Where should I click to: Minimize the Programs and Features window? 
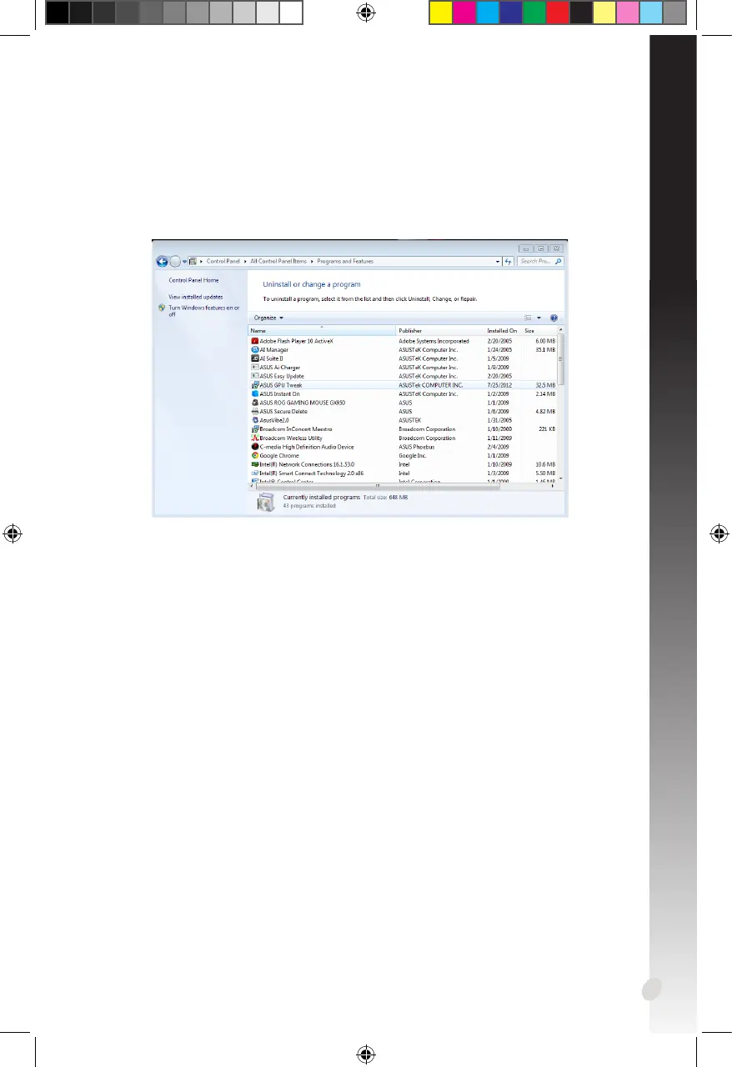525,248
